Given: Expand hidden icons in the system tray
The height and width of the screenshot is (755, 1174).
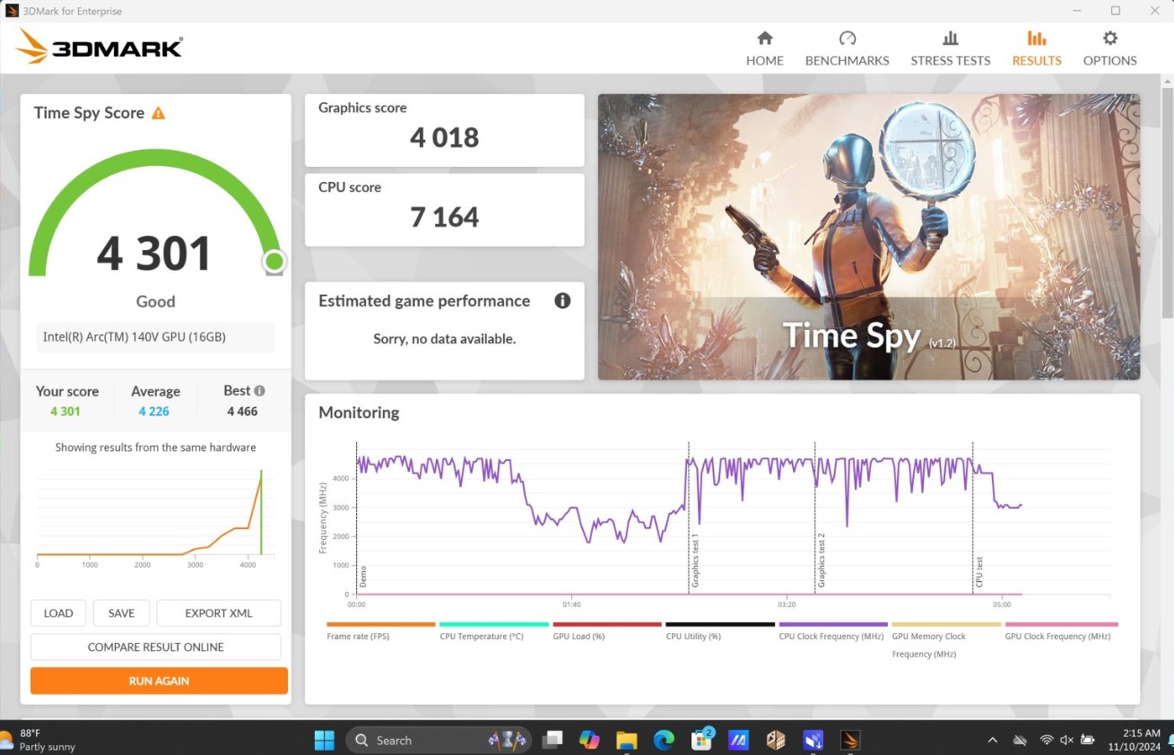Looking at the screenshot, I should click(x=993, y=740).
